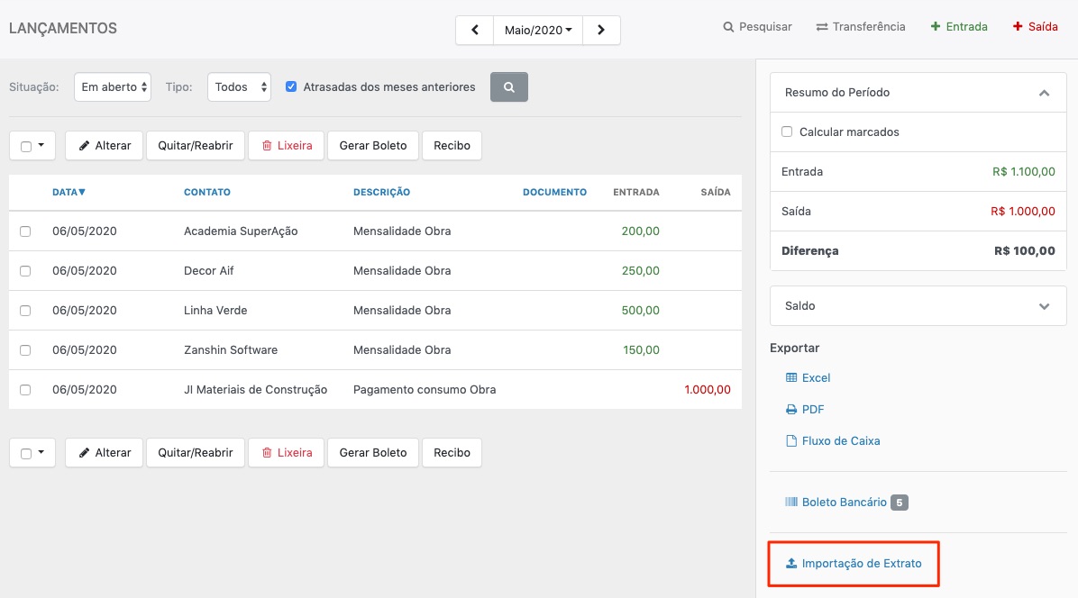Click bottom Recibo button
This screenshot has width=1078, height=598.
tap(452, 452)
